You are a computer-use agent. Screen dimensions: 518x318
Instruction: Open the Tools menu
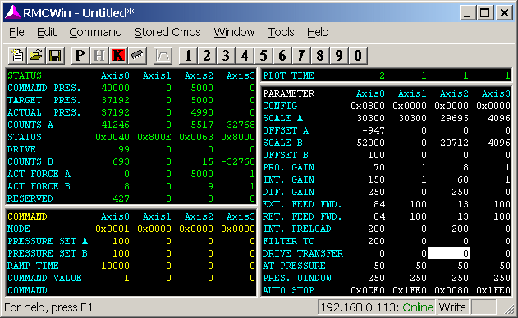pyautogui.click(x=281, y=32)
